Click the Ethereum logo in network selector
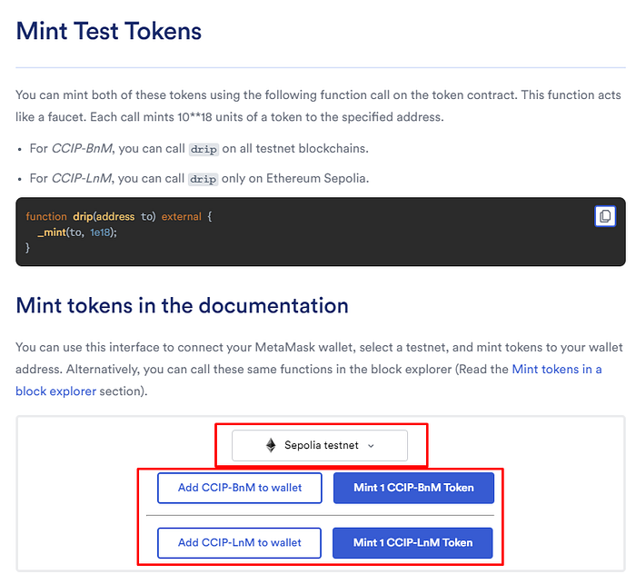636x584 pixels. tap(270, 445)
